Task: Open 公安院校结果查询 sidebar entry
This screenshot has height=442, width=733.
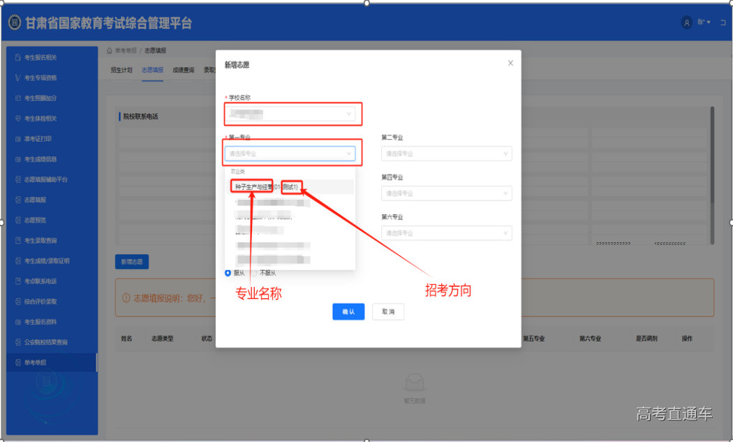Action: [46, 342]
